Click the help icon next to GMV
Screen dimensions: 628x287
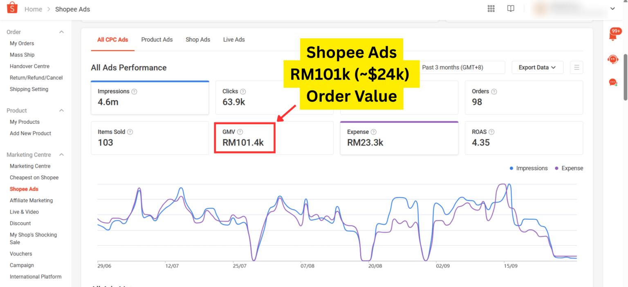(240, 132)
